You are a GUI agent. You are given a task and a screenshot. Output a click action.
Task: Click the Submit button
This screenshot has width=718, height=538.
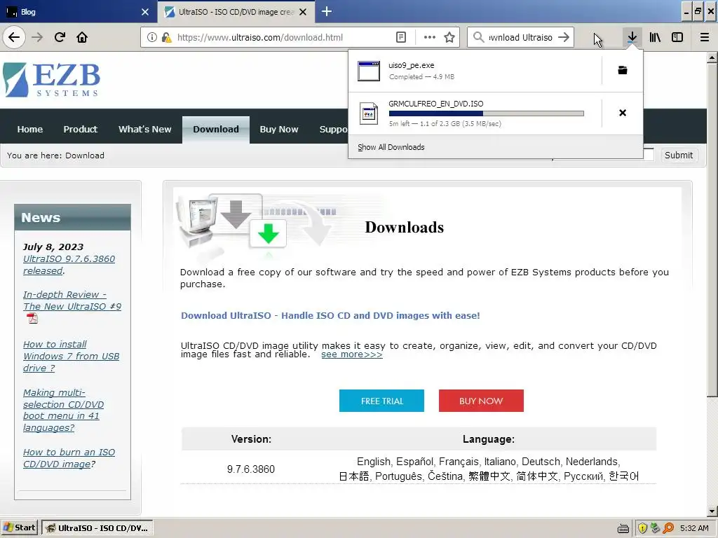tap(679, 155)
